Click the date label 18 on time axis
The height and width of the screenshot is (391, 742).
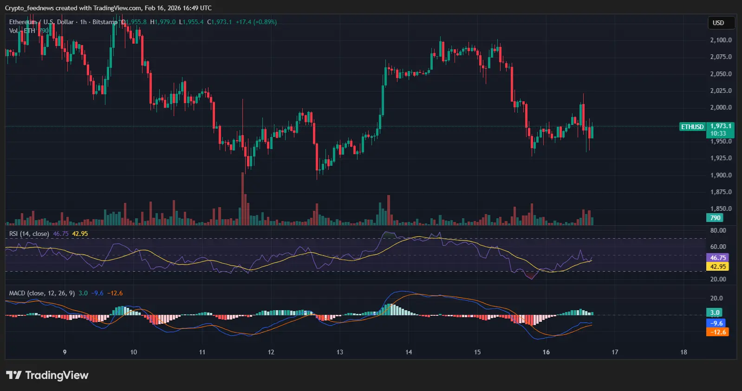coord(683,352)
